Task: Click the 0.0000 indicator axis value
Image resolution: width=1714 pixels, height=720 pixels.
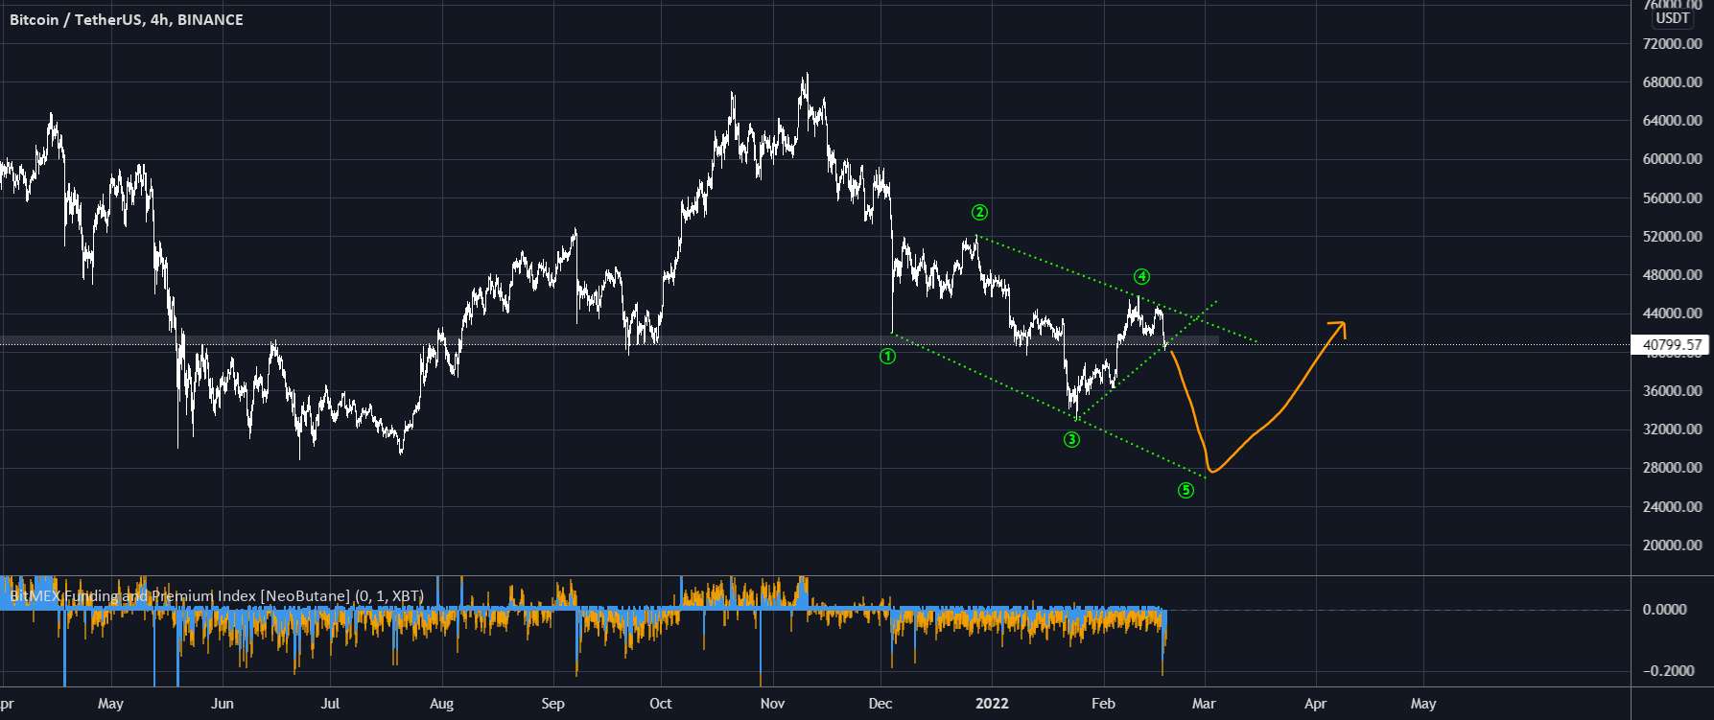Action: 1667,610
